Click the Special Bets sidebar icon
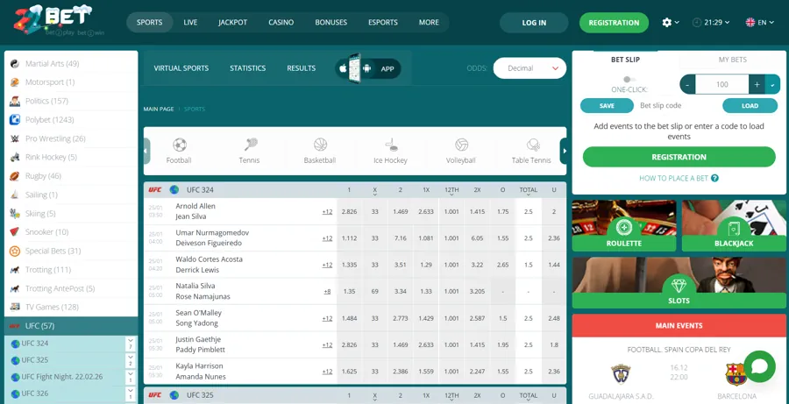 tap(15, 251)
